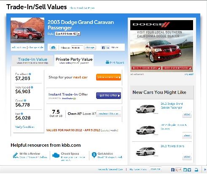207x174 pixels.
Task: Expand the bottom bar arrow at far right
Action: [205, 170]
